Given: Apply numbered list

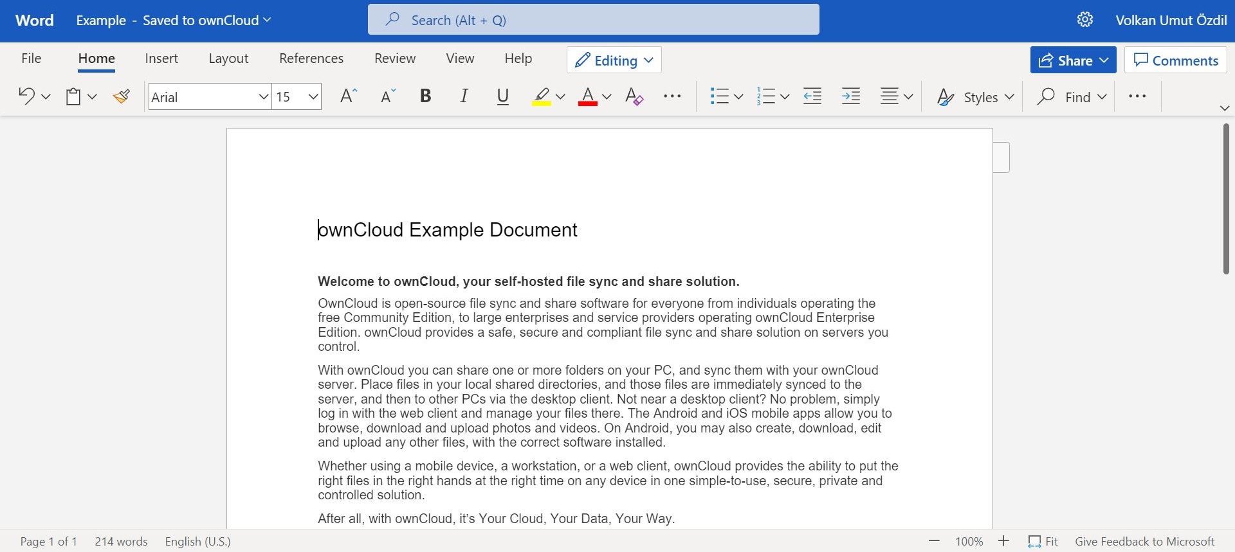Looking at the screenshot, I should [x=765, y=96].
